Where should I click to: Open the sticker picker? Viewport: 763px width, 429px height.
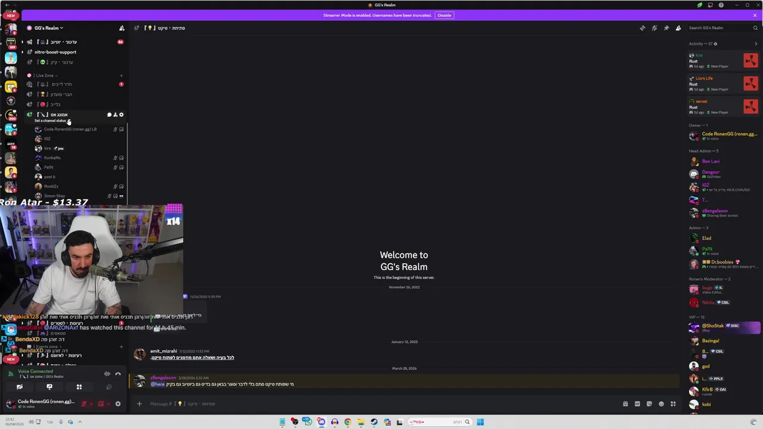(x=649, y=404)
